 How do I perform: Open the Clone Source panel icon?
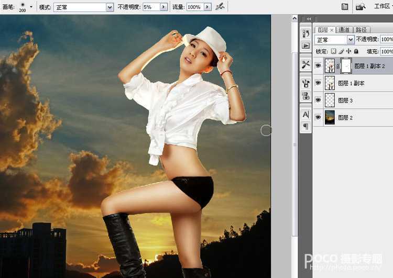pyautogui.click(x=306, y=96)
